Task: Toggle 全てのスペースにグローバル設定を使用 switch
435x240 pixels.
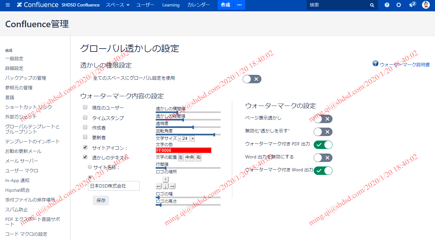Action: (x=252, y=79)
